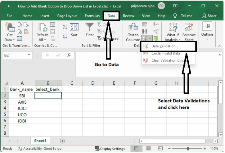
Task: Choose Data Validation... menu entry
Action: pyautogui.click(x=168, y=46)
